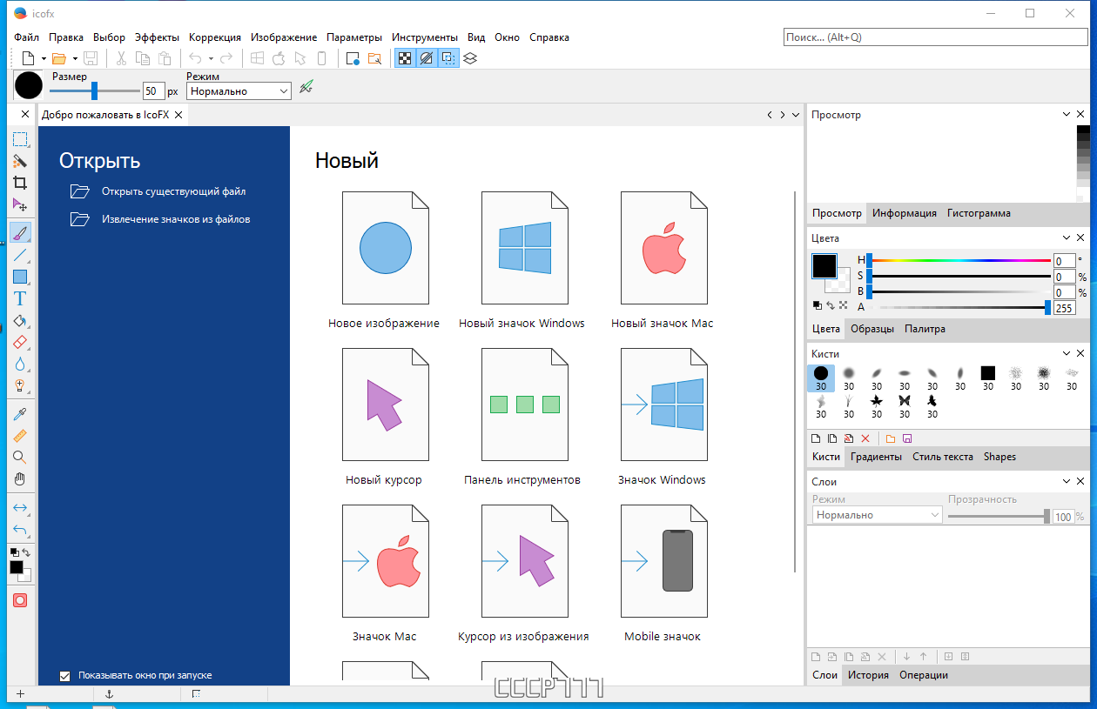This screenshot has width=1097, height=709.
Task: Open a new Windows icon from the toolbar
Action: [x=257, y=58]
